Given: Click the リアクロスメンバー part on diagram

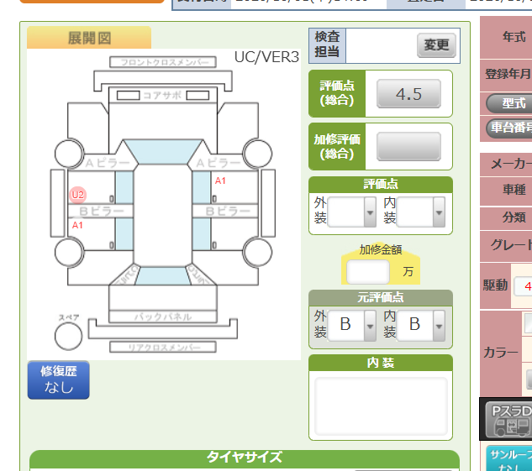Looking at the screenshot, I should (163, 348).
